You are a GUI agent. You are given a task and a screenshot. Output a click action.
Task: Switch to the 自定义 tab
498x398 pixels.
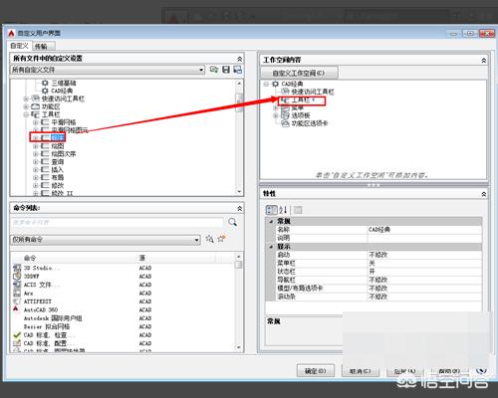point(19,46)
